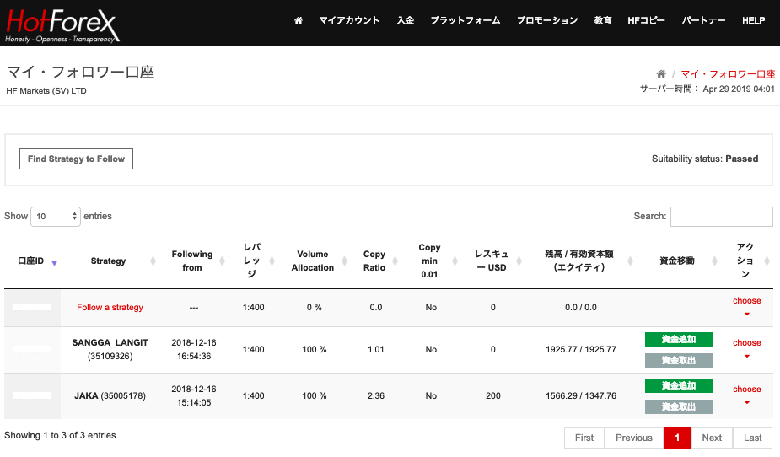The width and height of the screenshot is (780, 457).
Task: Sort by 資金移動 column
Action: click(714, 261)
